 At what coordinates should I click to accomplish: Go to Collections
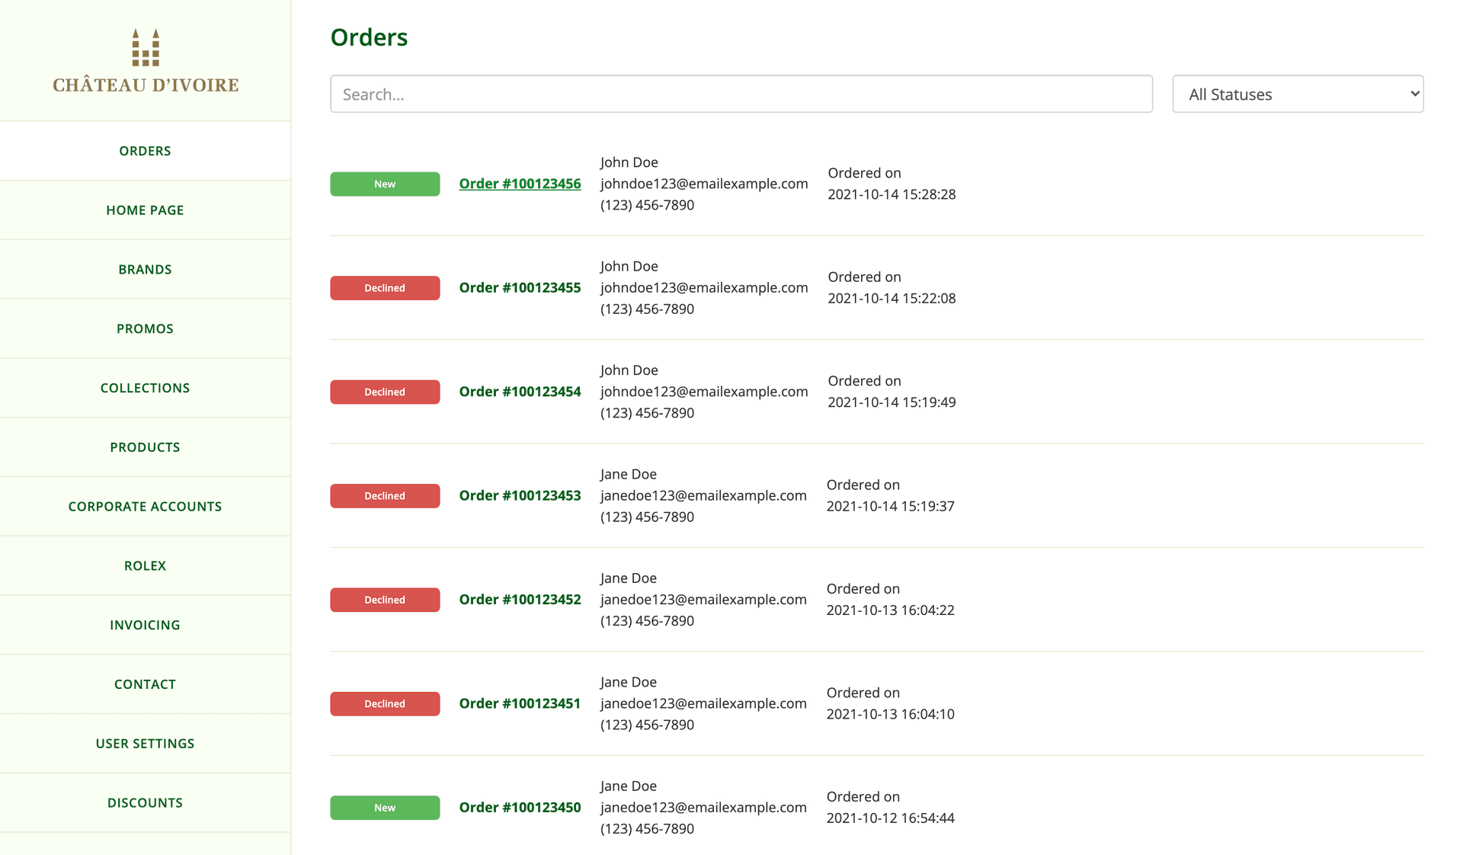[145, 387]
